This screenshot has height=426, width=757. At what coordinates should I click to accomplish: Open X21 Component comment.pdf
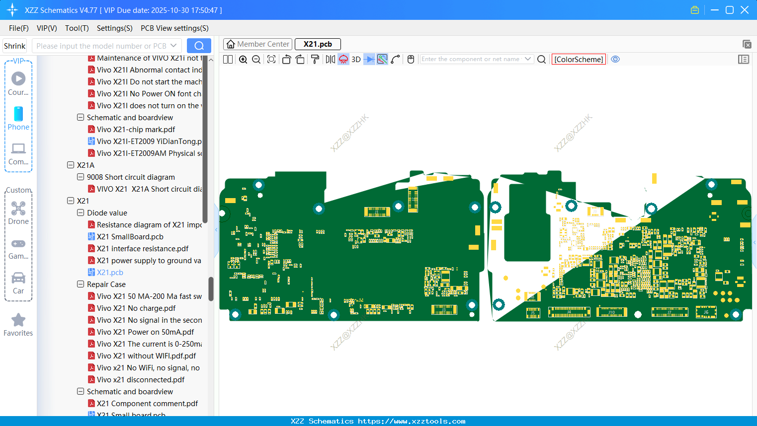pos(147,404)
